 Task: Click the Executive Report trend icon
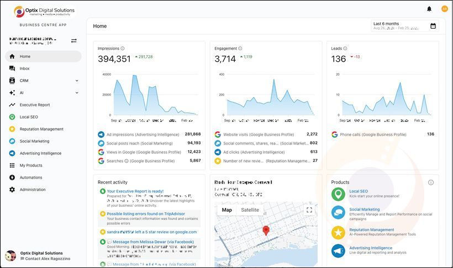click(12, 105)
